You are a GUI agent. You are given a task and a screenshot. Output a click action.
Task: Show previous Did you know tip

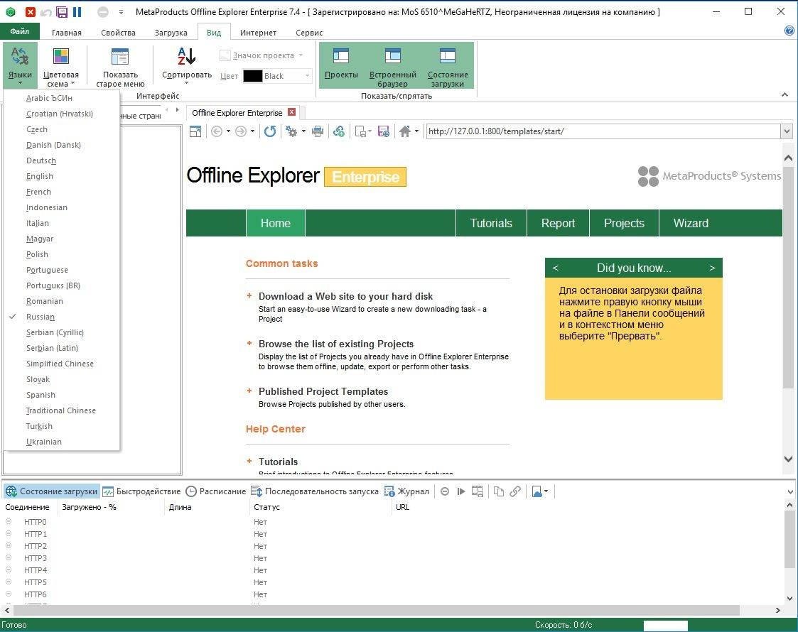click(x=555, y=268)
